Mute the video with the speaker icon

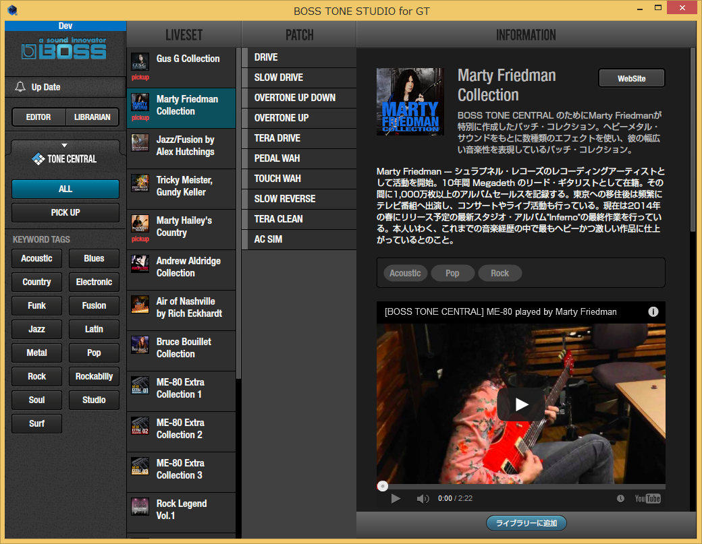tap(423, 498)
